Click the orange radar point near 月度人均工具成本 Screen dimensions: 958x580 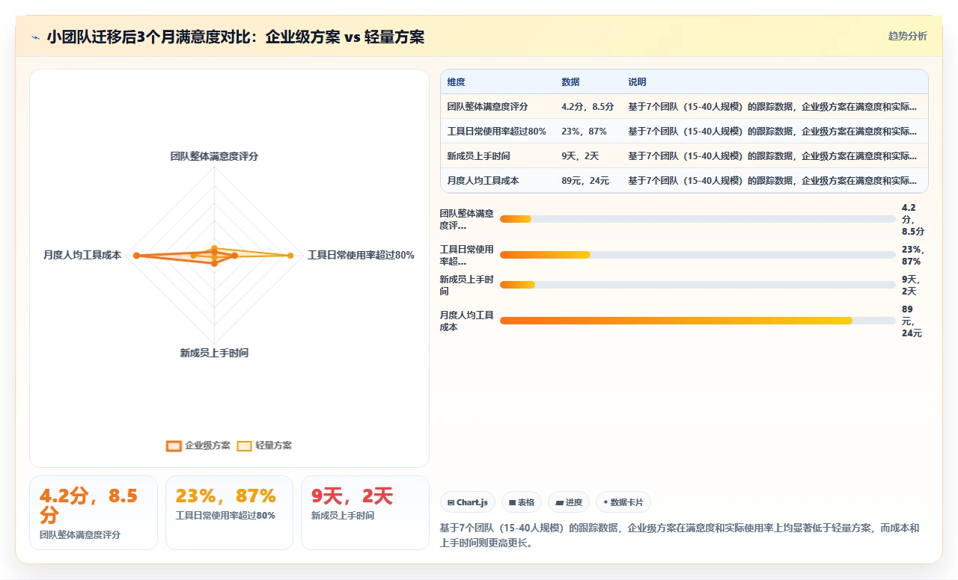[x=136, y=256]
